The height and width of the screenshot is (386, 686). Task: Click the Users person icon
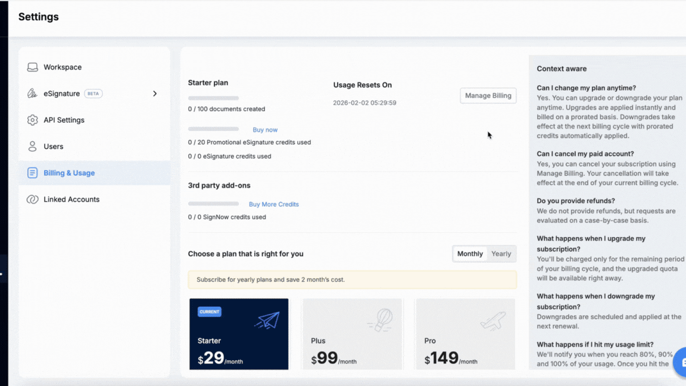point(32,147)
